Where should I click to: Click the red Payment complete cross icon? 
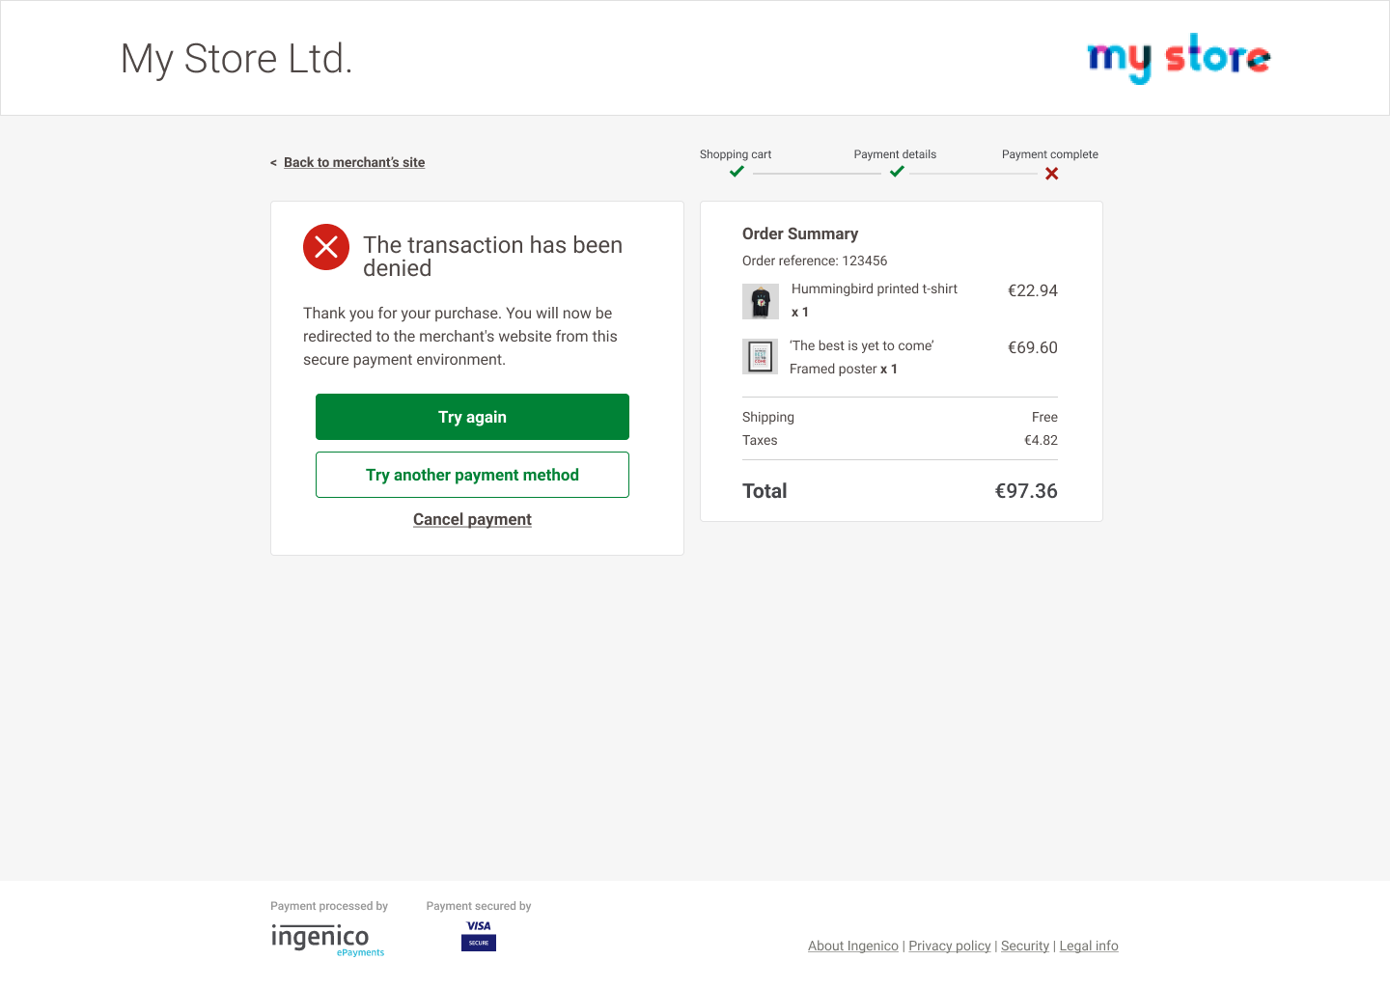point(1051,174)
